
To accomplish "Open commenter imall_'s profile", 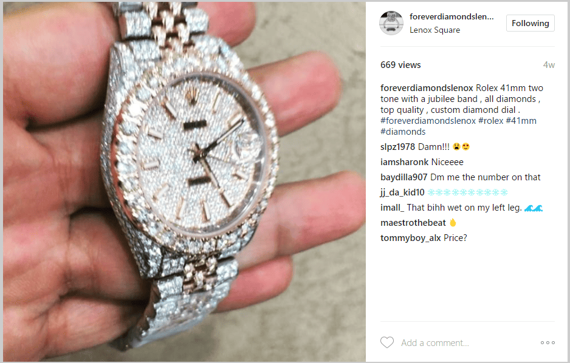I will (x=392, y=208).
